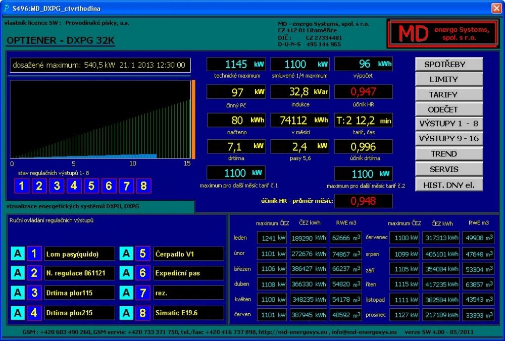Click the orange vertical level bar beside chart
Viewport: 505px width, 341px height.
tap(193, 120)
